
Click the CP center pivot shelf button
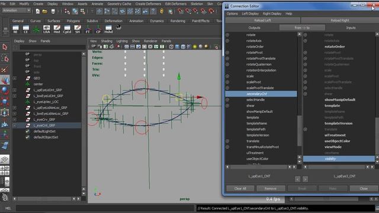point(98,29)
